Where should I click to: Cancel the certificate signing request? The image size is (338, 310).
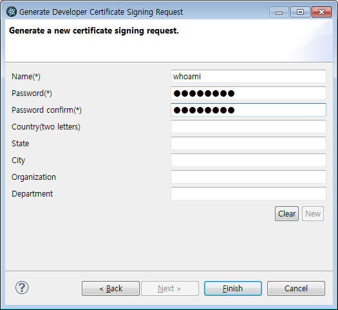point(296,289)
